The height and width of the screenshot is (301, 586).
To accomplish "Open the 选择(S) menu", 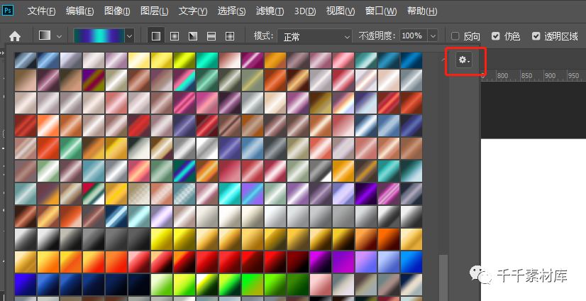I will (x=232, y=11).
